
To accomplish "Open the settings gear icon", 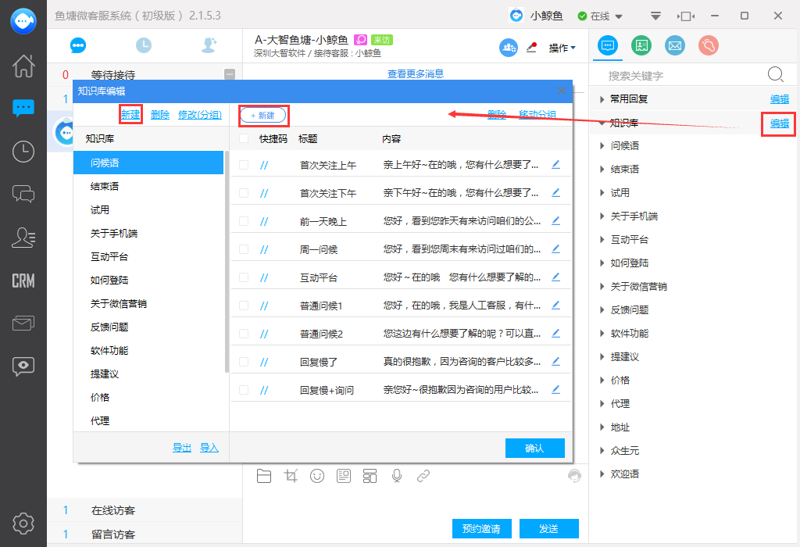I will pyautogui.click(x=23, y=522).
